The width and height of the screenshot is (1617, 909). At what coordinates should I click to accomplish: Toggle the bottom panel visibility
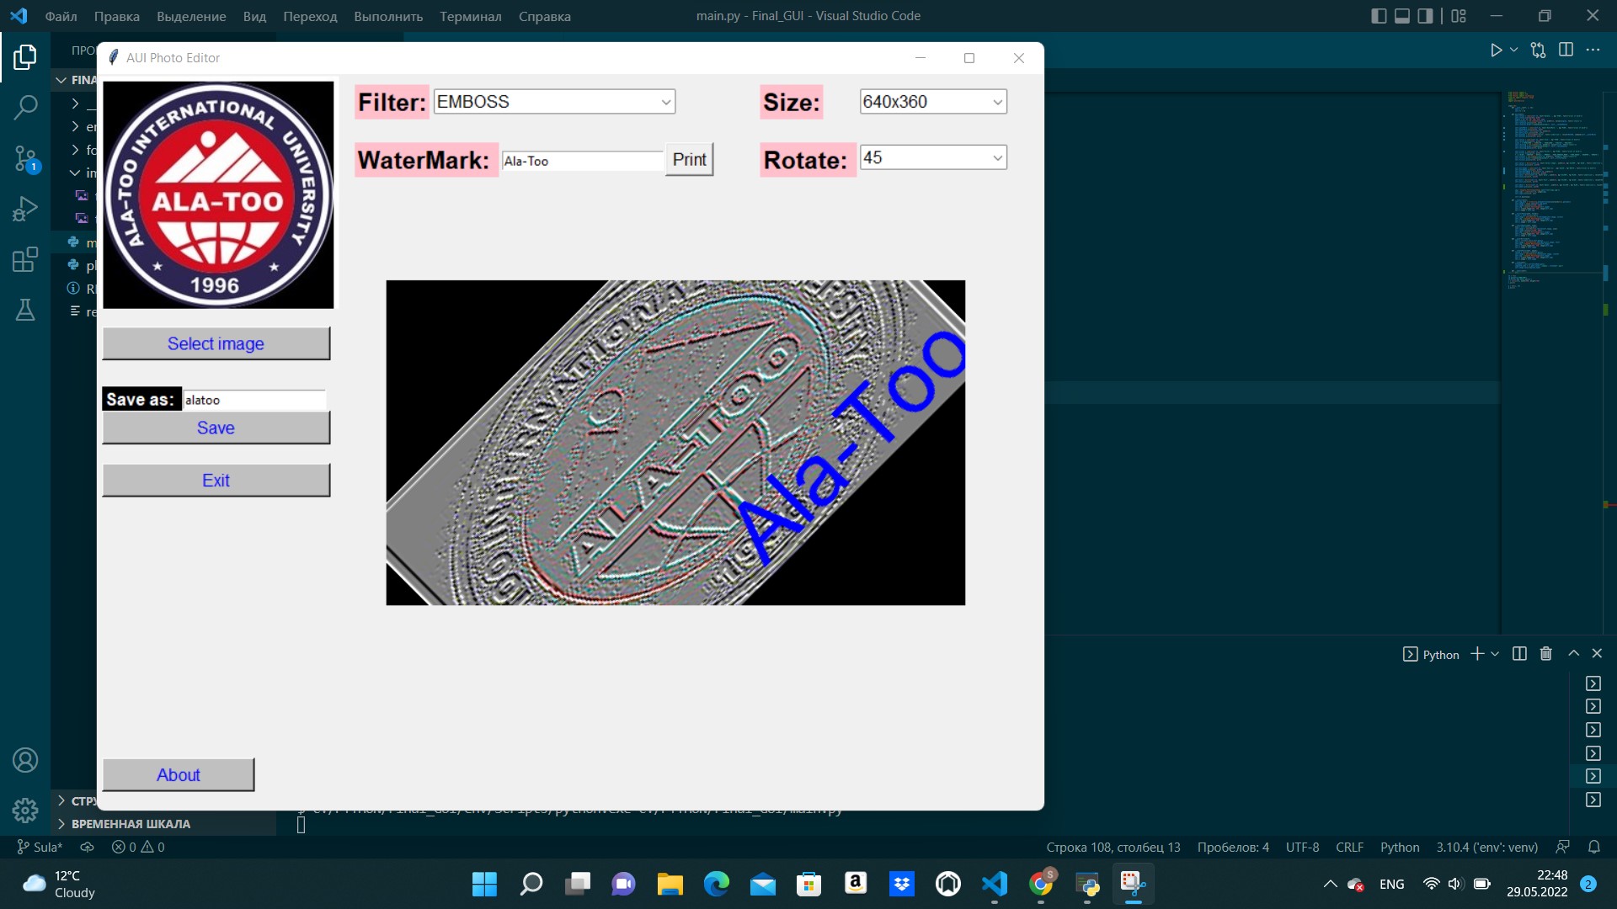[1401, 15]
